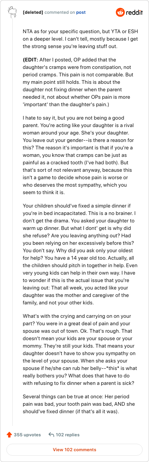Viewport: 149px width, 462px height.
Task: Open the '102 replies' link
Action: [x=67, y=434]
